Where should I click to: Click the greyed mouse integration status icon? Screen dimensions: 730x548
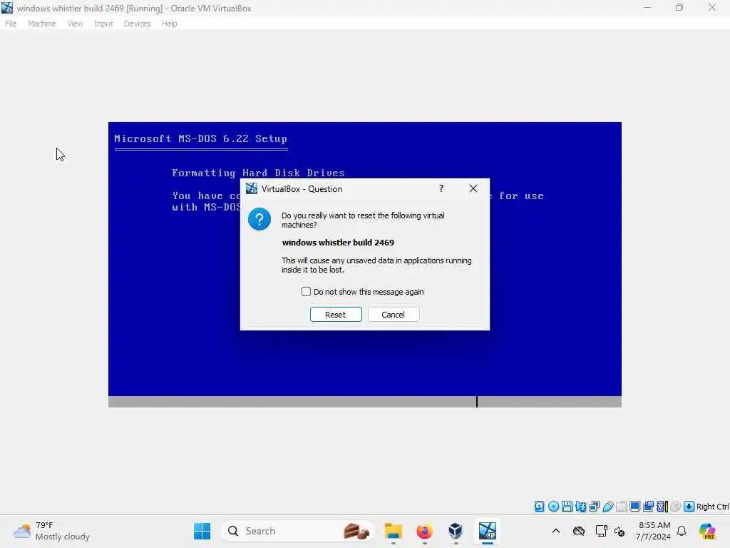[676, 507]
